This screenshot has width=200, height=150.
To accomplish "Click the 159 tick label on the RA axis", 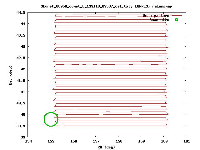I will pyautogui.click(x=141, y=141).
